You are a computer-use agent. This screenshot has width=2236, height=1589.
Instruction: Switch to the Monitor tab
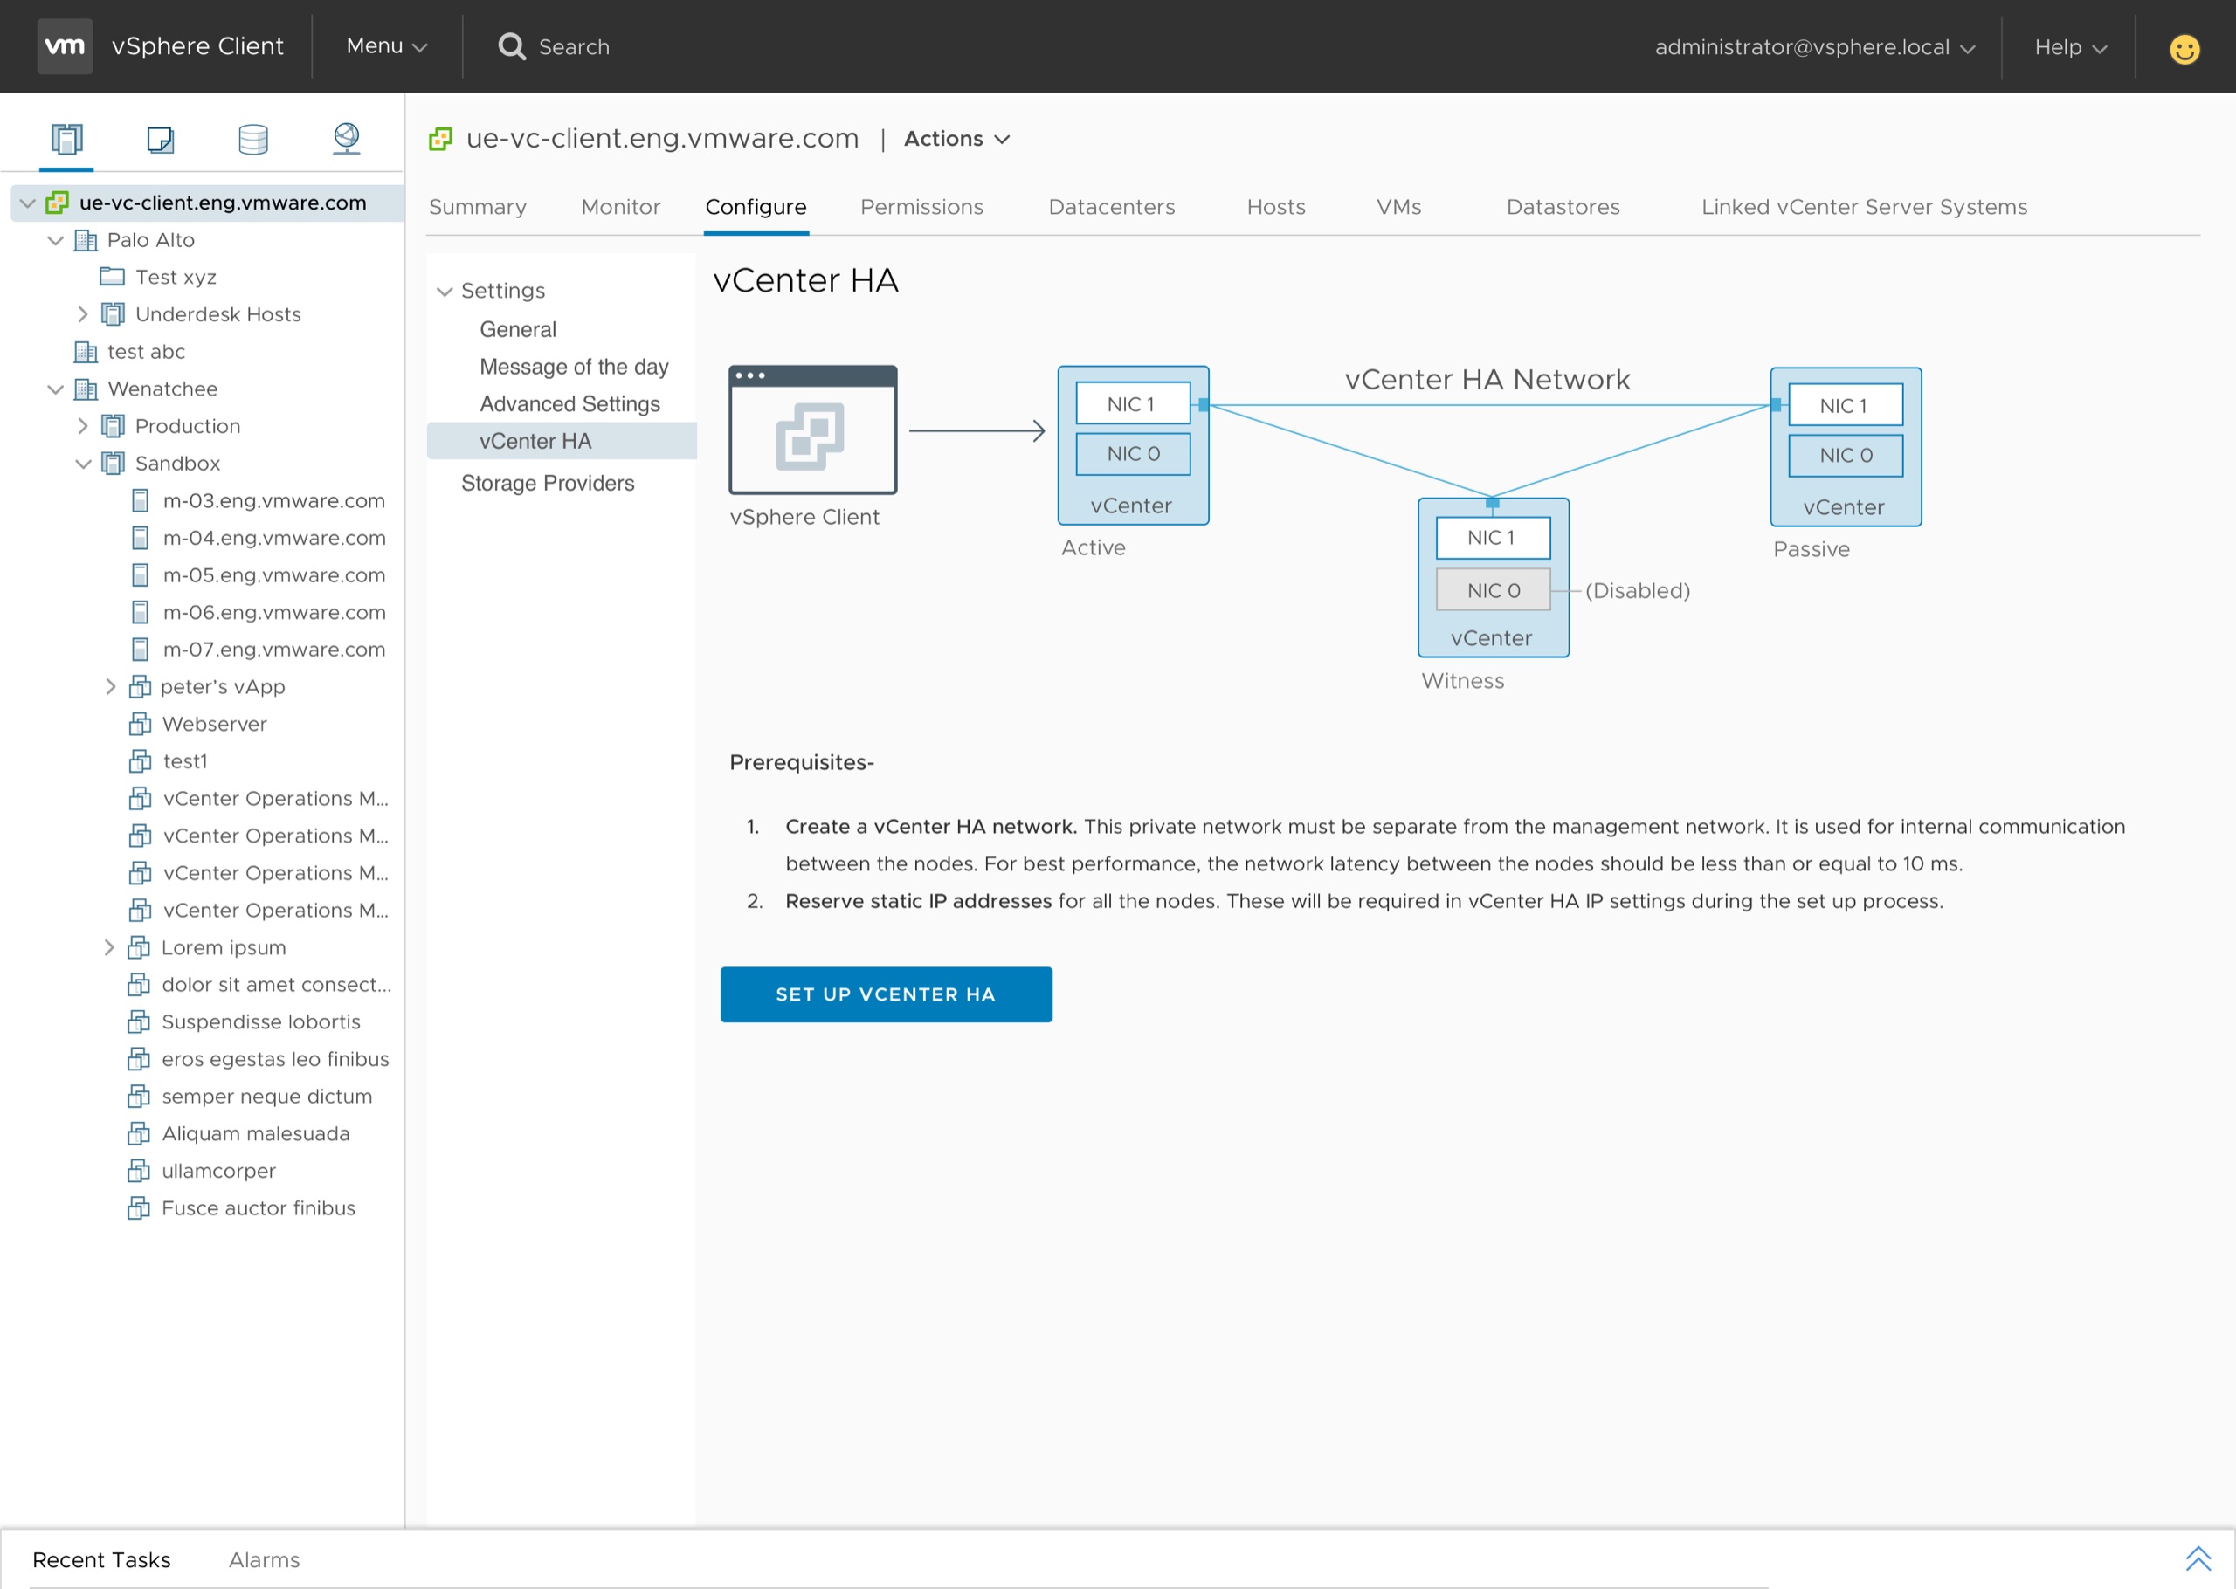point(621,208)
